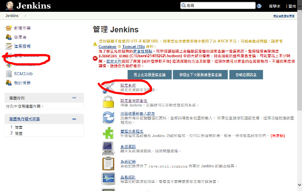Open 新增作業 in the sidebar
This screenshot has width=302, height=191.
point(22,28)
